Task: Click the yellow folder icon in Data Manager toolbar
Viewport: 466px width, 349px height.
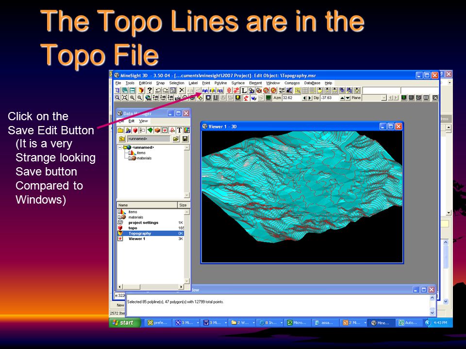Action: point(120,130)
